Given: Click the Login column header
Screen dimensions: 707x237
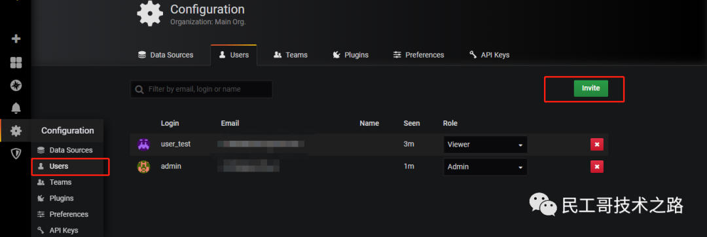Looking at the screenshot, I should click(x=170, y=123).
